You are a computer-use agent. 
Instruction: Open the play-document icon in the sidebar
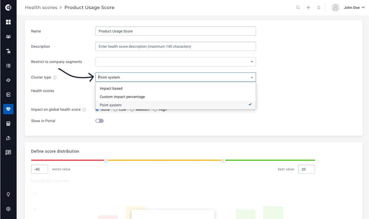(8, 94)
